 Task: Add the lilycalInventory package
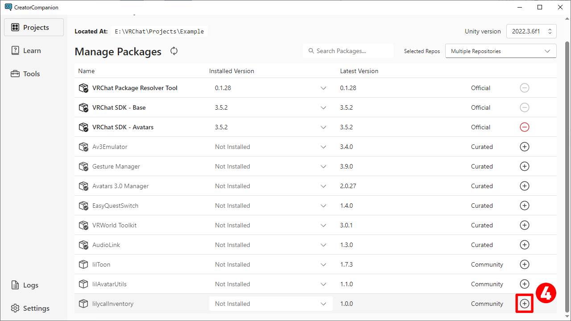point(525,304)
